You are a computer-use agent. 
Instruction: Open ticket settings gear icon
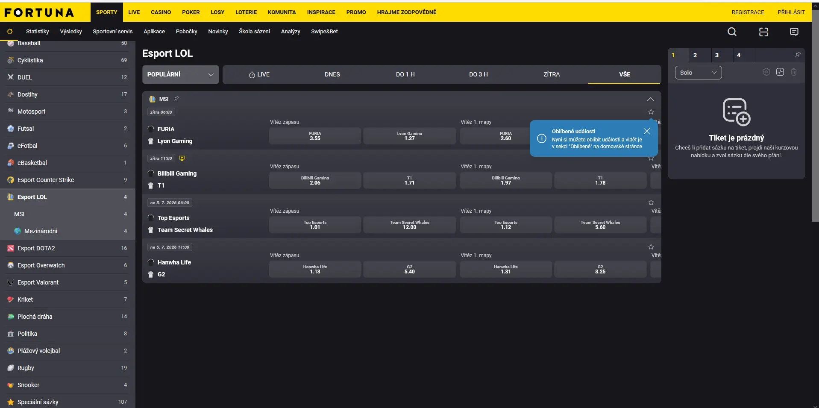click(x=766, y=72)
